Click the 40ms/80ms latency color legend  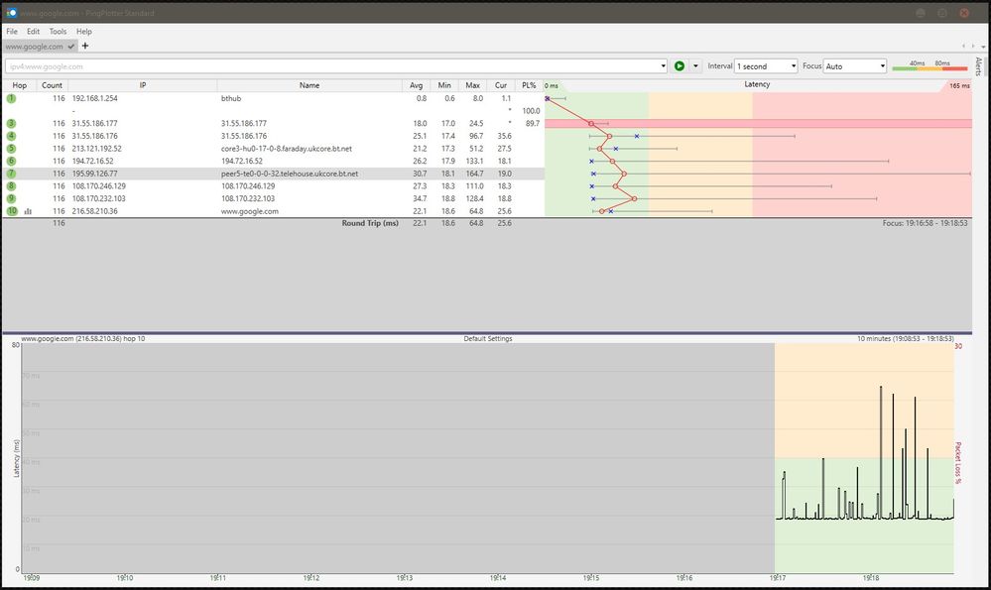click(929, 66)
